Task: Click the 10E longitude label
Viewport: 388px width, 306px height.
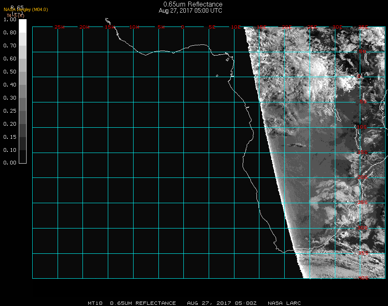Action: (x=236, y=27)
